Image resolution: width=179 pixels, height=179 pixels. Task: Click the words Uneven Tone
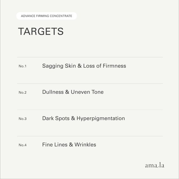(x=87, y=92)
